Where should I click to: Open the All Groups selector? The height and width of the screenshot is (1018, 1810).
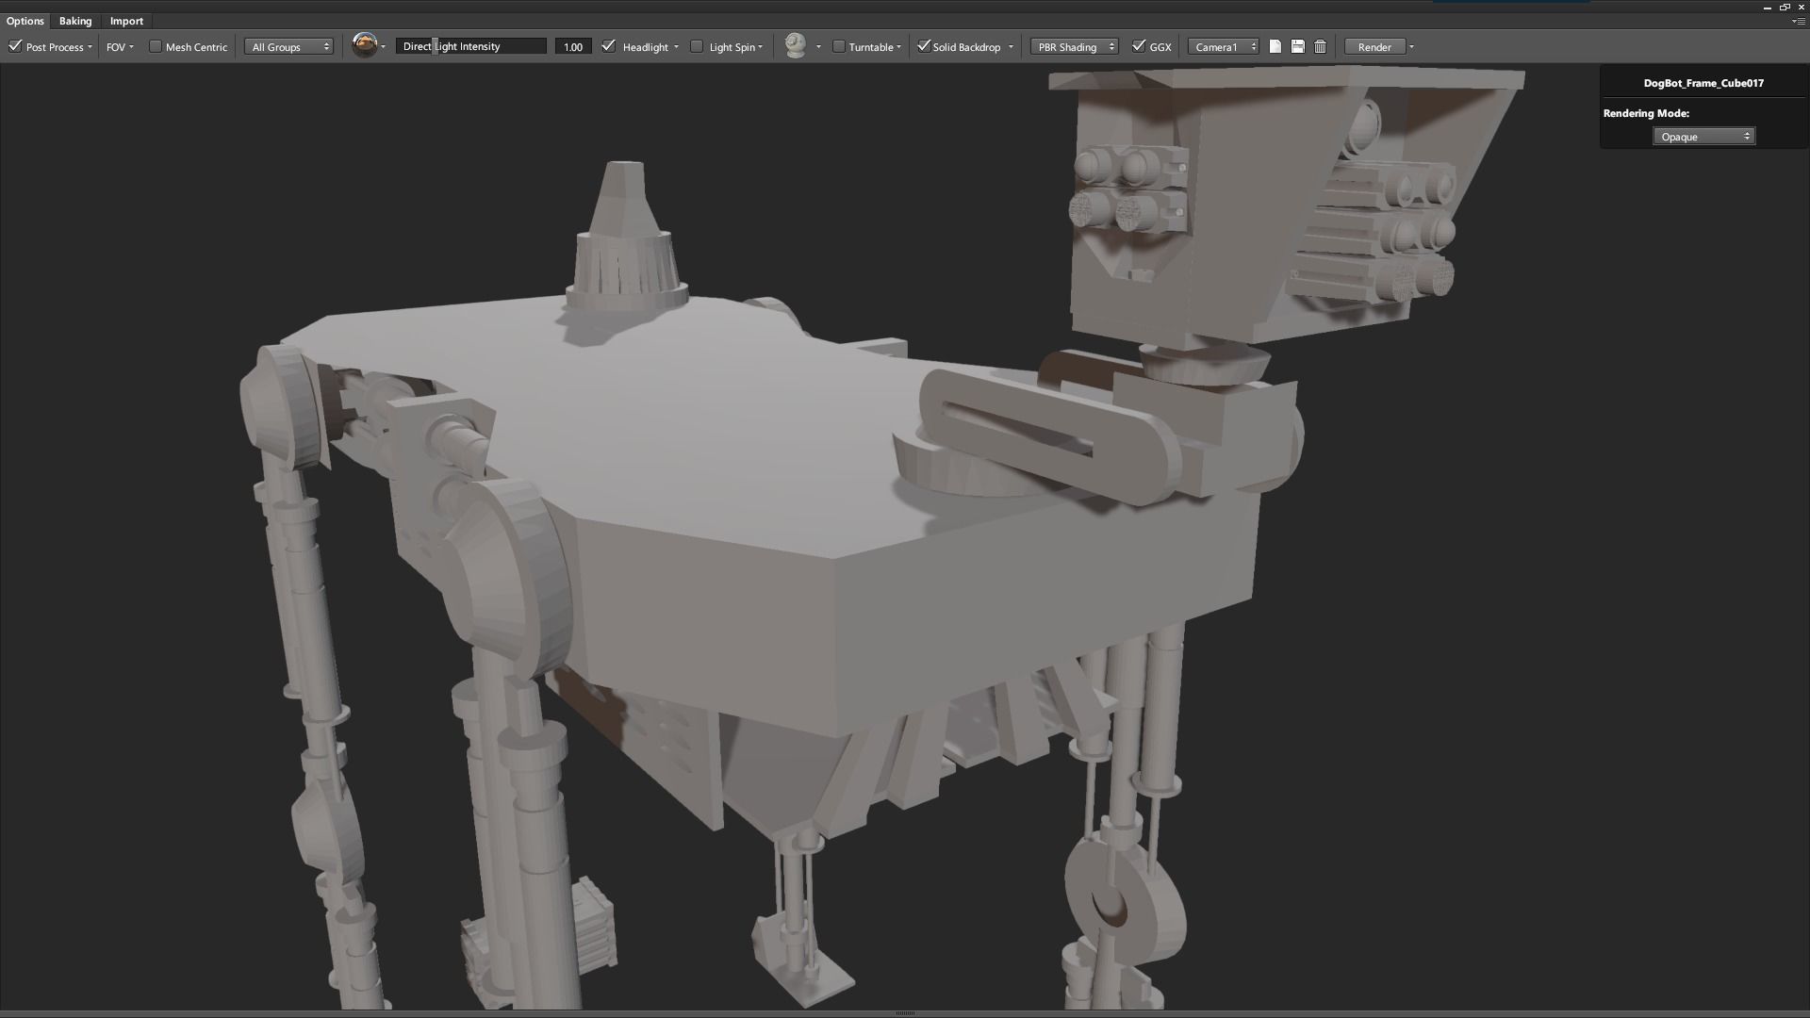point(289,47)
